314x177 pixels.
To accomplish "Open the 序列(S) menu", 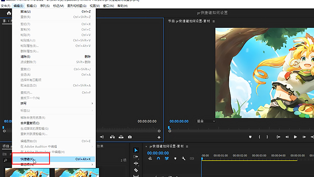I will click(45, 6).
